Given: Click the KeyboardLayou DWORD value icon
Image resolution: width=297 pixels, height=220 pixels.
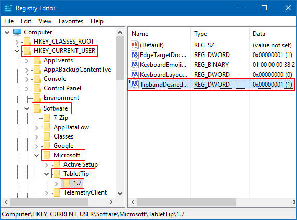Looking at the screenshot, I should (135, 75).
